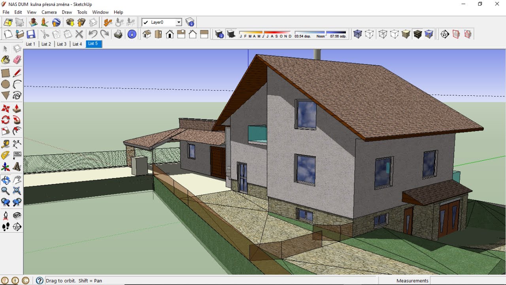Viewport: 506px width, 285px height.
Task: Open the Window menu
Action: (x=100, y=12)
